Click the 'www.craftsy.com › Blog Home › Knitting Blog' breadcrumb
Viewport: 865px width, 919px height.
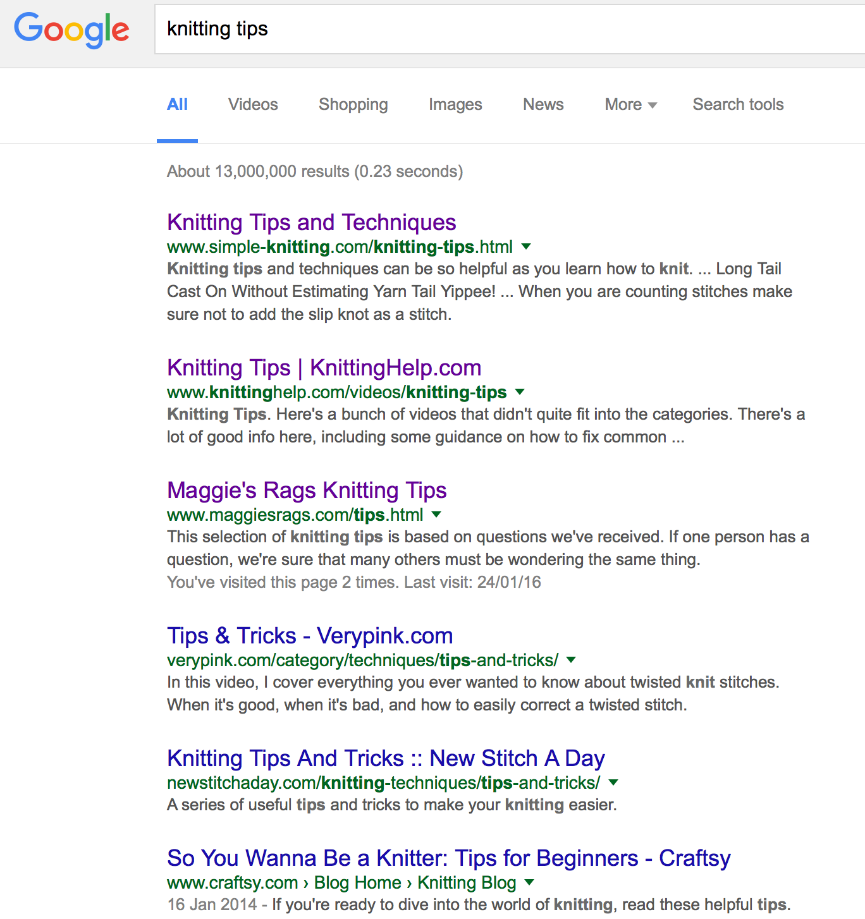(341, 882)
